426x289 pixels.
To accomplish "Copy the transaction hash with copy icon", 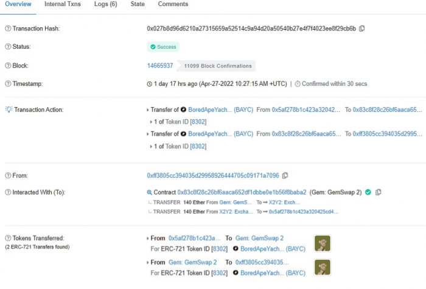I will [x=362, y=29].
